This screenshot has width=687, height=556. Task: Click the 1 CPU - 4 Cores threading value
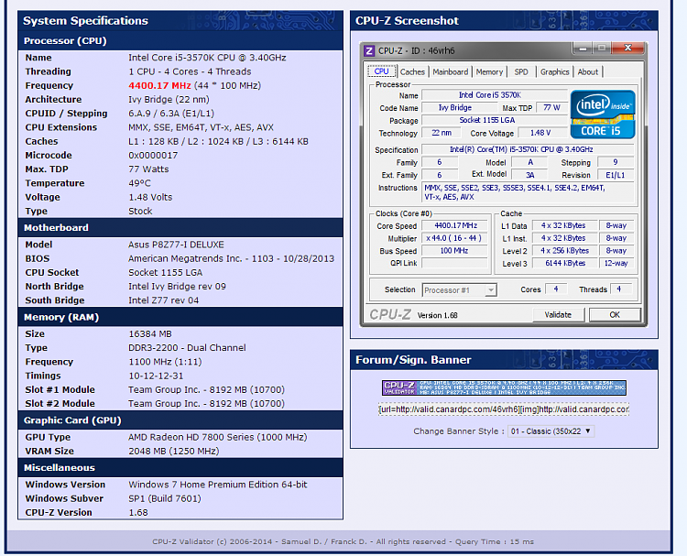190,71
